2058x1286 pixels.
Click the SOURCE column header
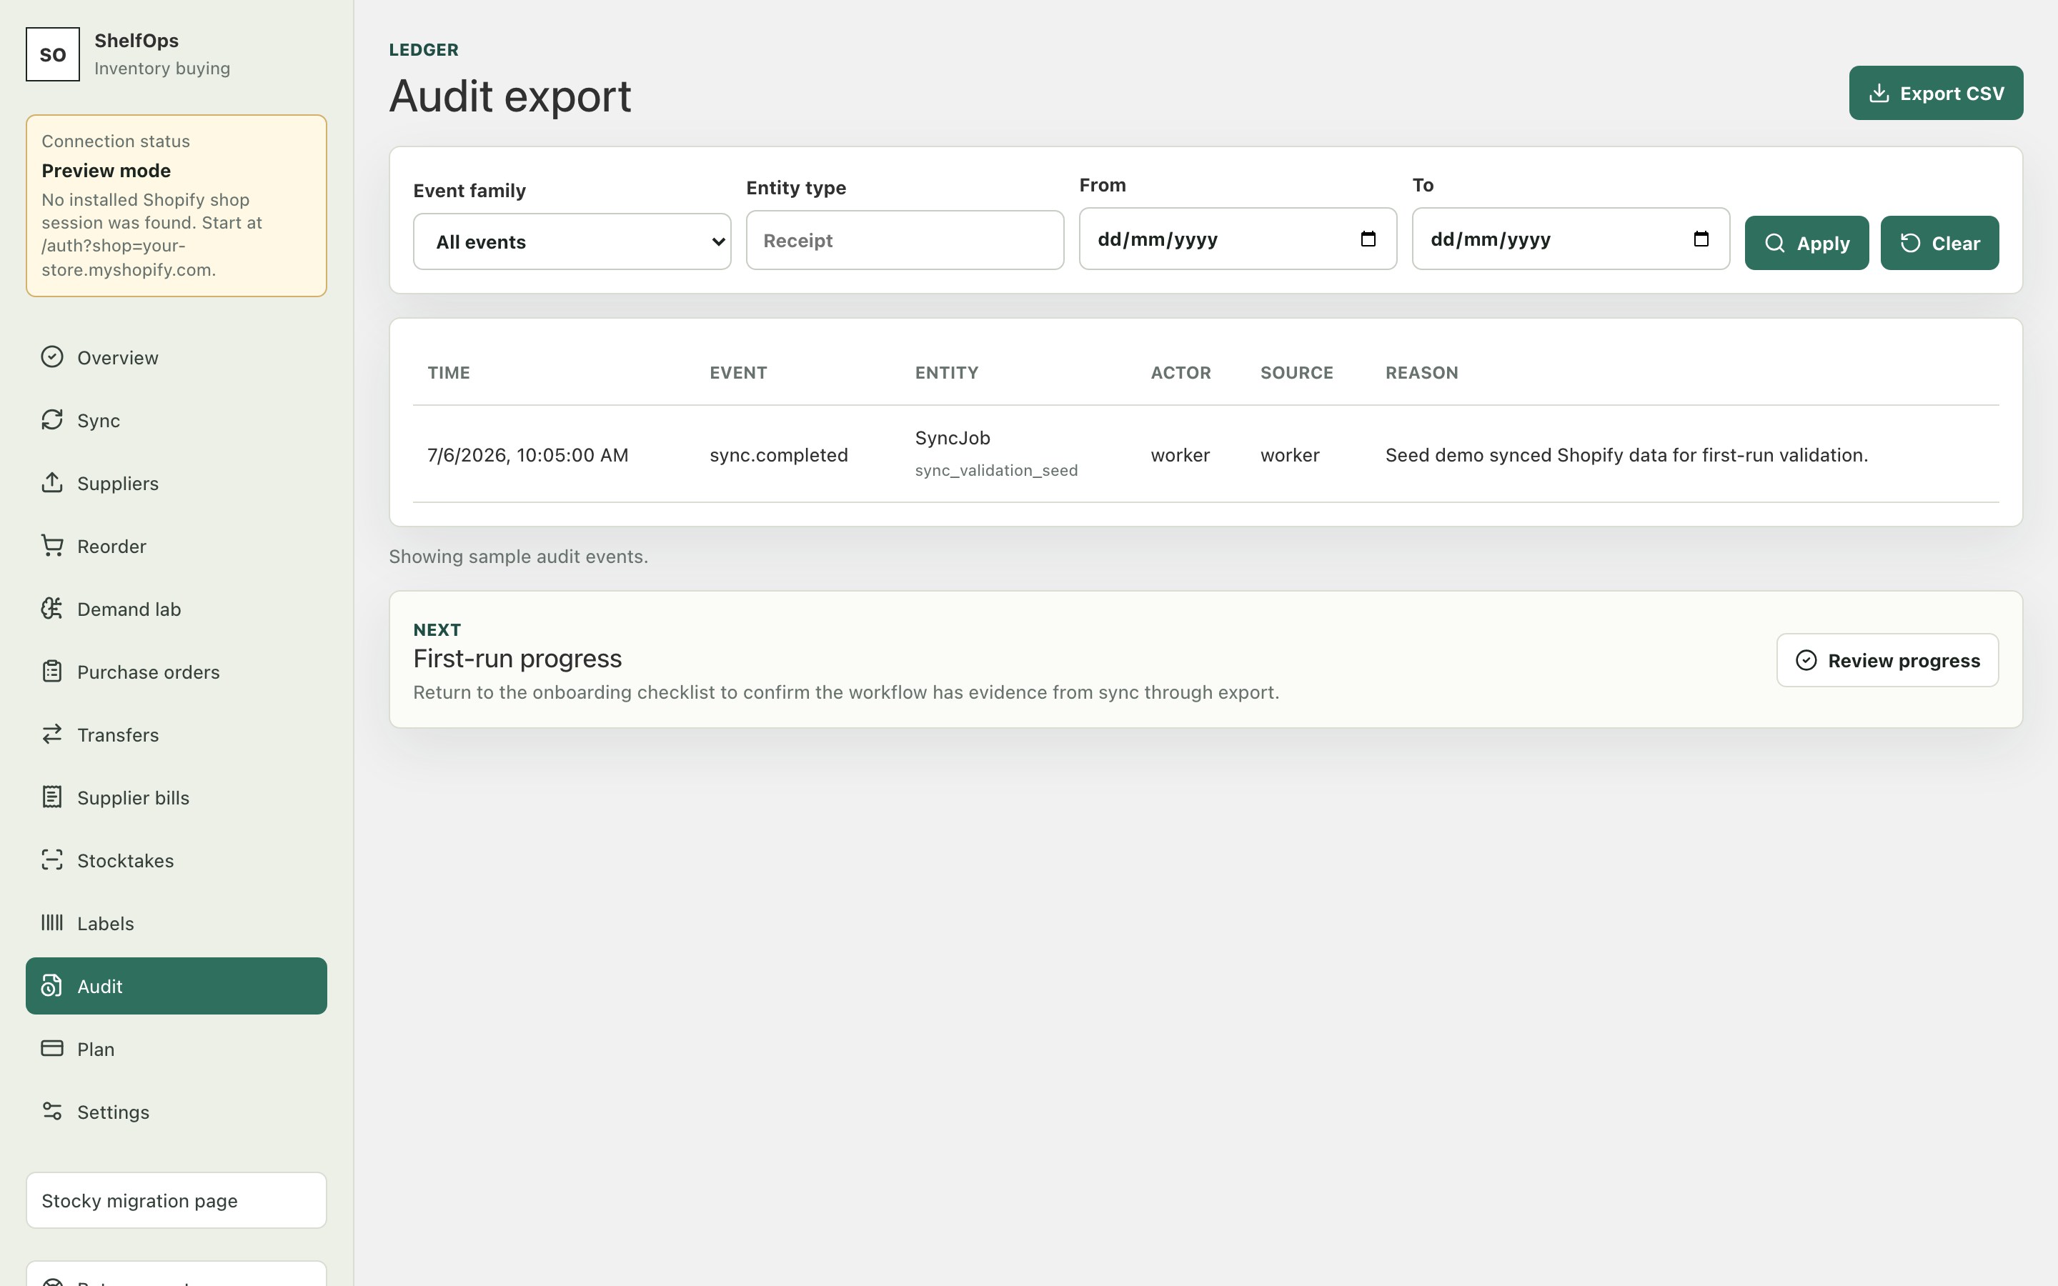coord(1296,372)
